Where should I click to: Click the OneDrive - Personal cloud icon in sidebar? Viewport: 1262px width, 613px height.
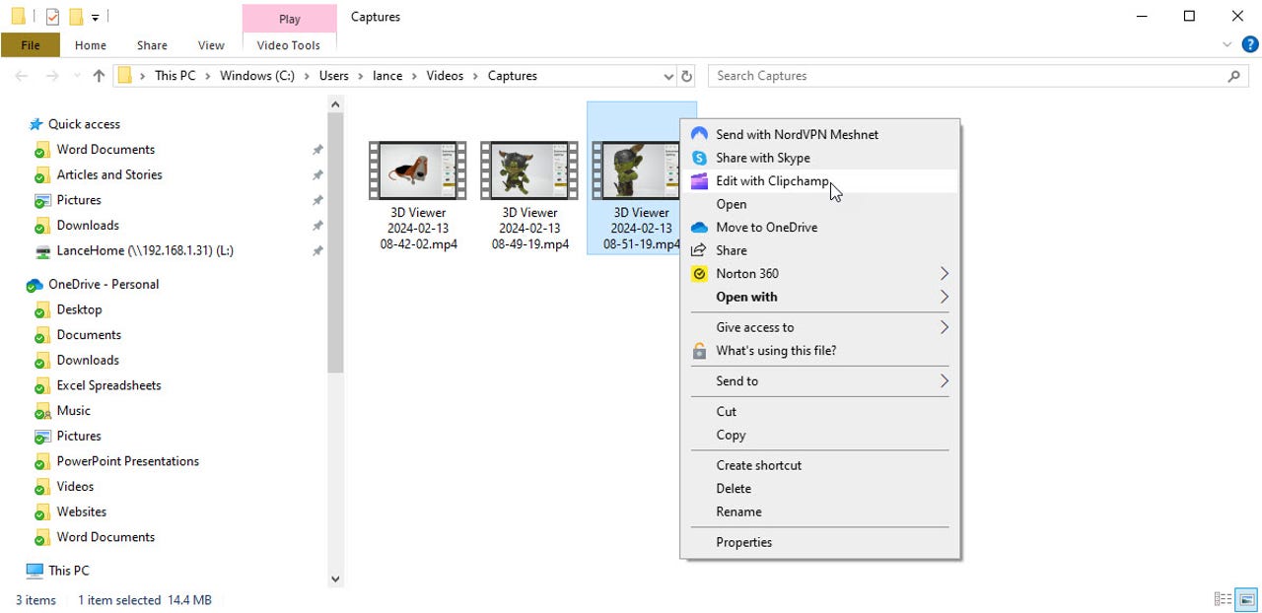pos(35,285)
